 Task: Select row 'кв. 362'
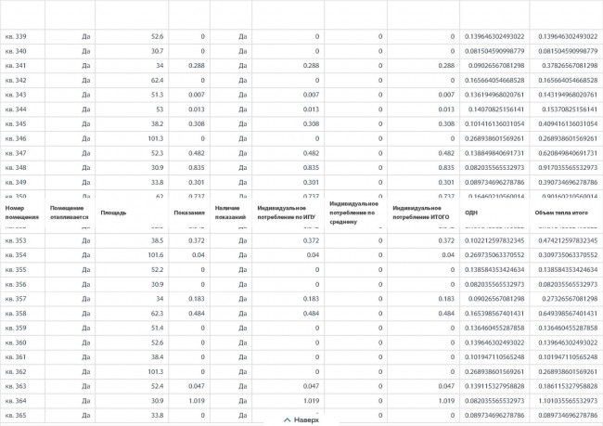[301, 372]
